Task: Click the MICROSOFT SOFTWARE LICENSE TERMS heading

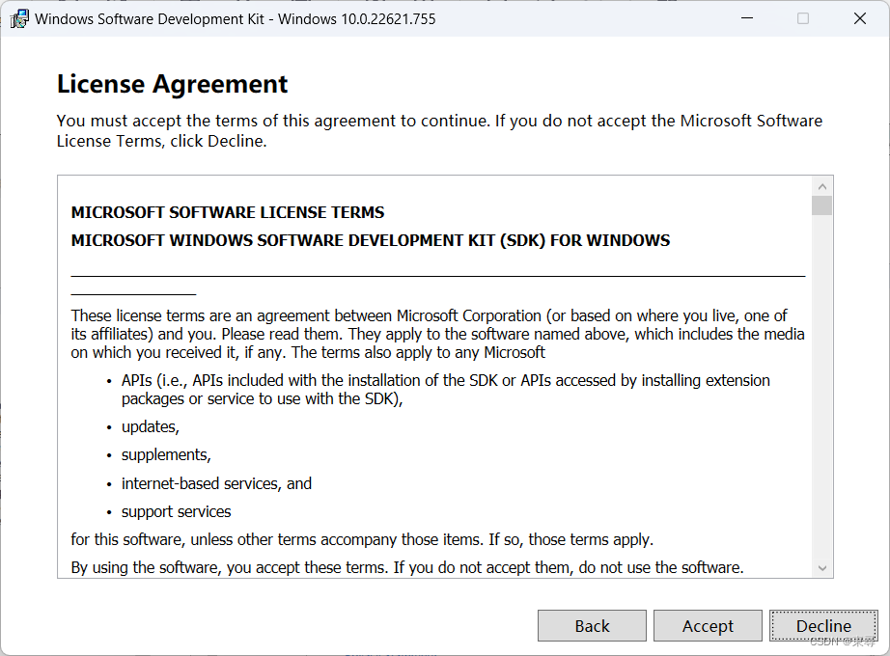Action: pyautogui.click(x=227, y=212)
